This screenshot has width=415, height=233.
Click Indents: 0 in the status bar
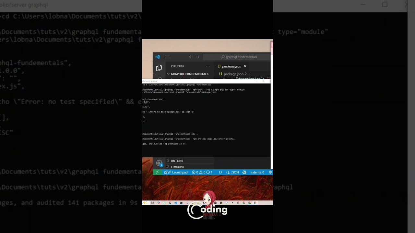(x=257, y=172)
